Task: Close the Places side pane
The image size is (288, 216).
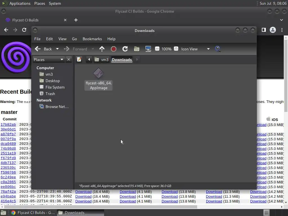Action: [x=69, y=60]
